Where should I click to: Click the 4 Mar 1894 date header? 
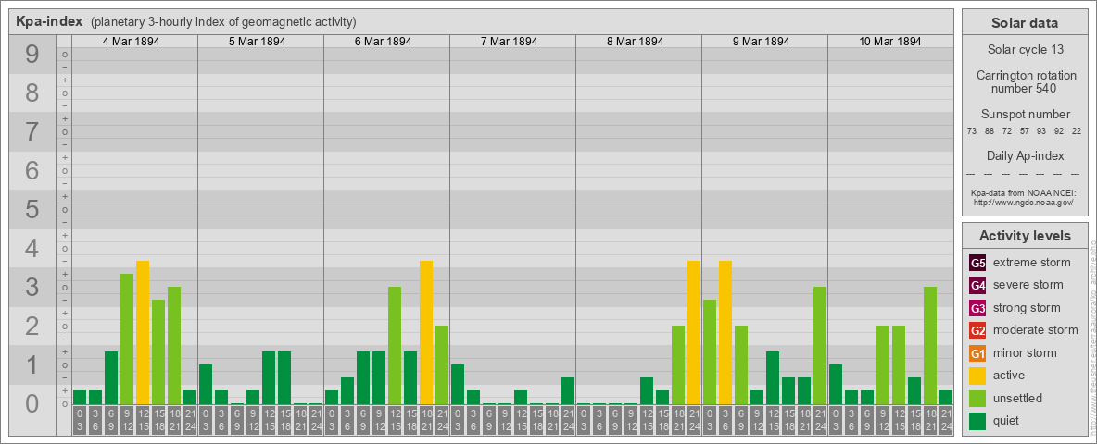[x=131, y=42]
